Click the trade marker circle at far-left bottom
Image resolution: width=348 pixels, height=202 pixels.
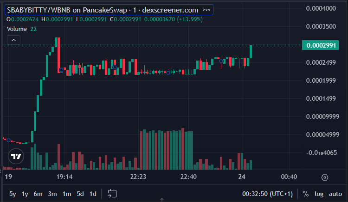click(8, 141)
